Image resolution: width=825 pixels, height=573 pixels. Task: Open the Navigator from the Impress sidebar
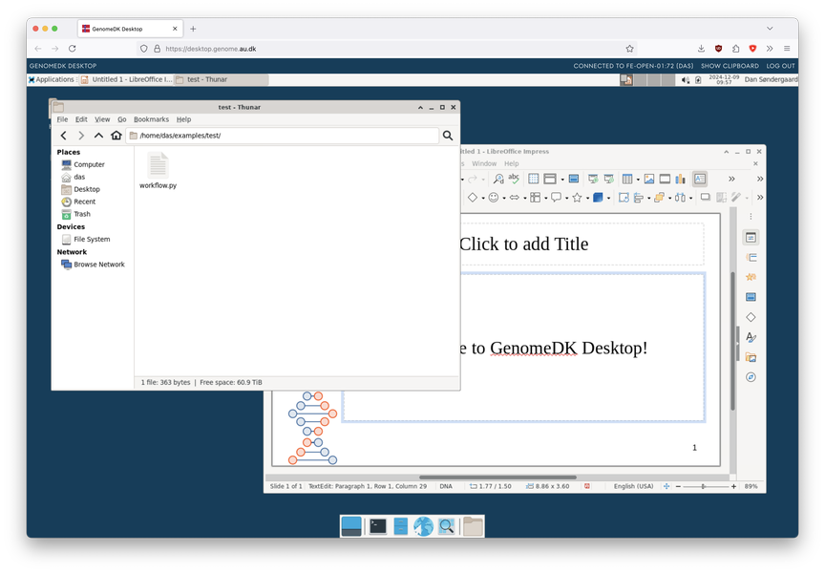click(751, 377)
